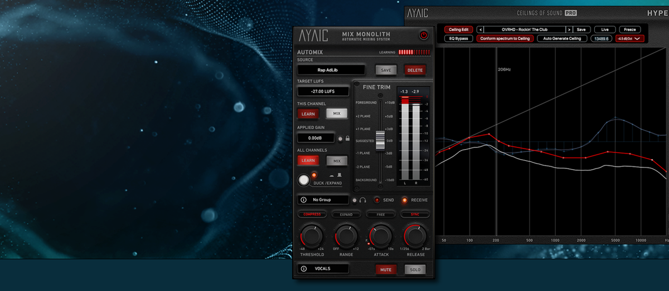The height and width of the screenshot is (291, 669).
Task: Click the Target LUFS value field
Action: pos(323,91)
